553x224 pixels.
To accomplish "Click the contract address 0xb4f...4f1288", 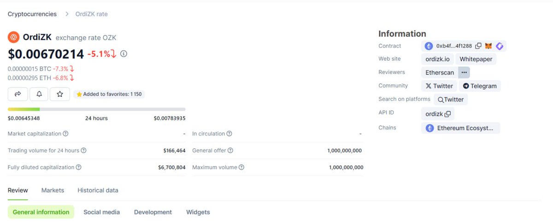I will click(454, 46).
